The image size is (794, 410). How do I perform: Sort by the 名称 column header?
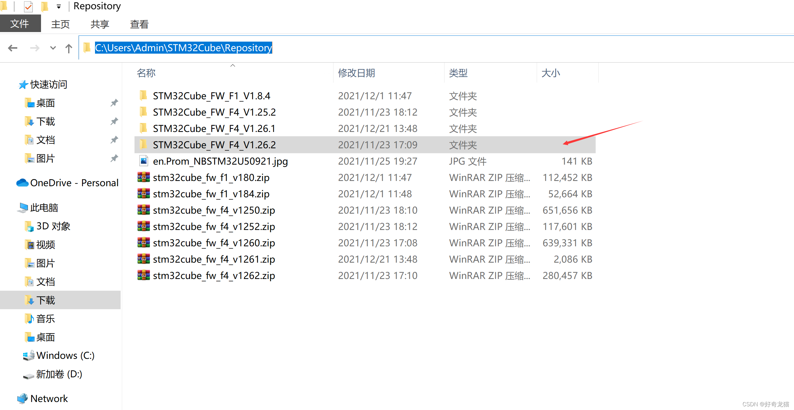[146, 73]
